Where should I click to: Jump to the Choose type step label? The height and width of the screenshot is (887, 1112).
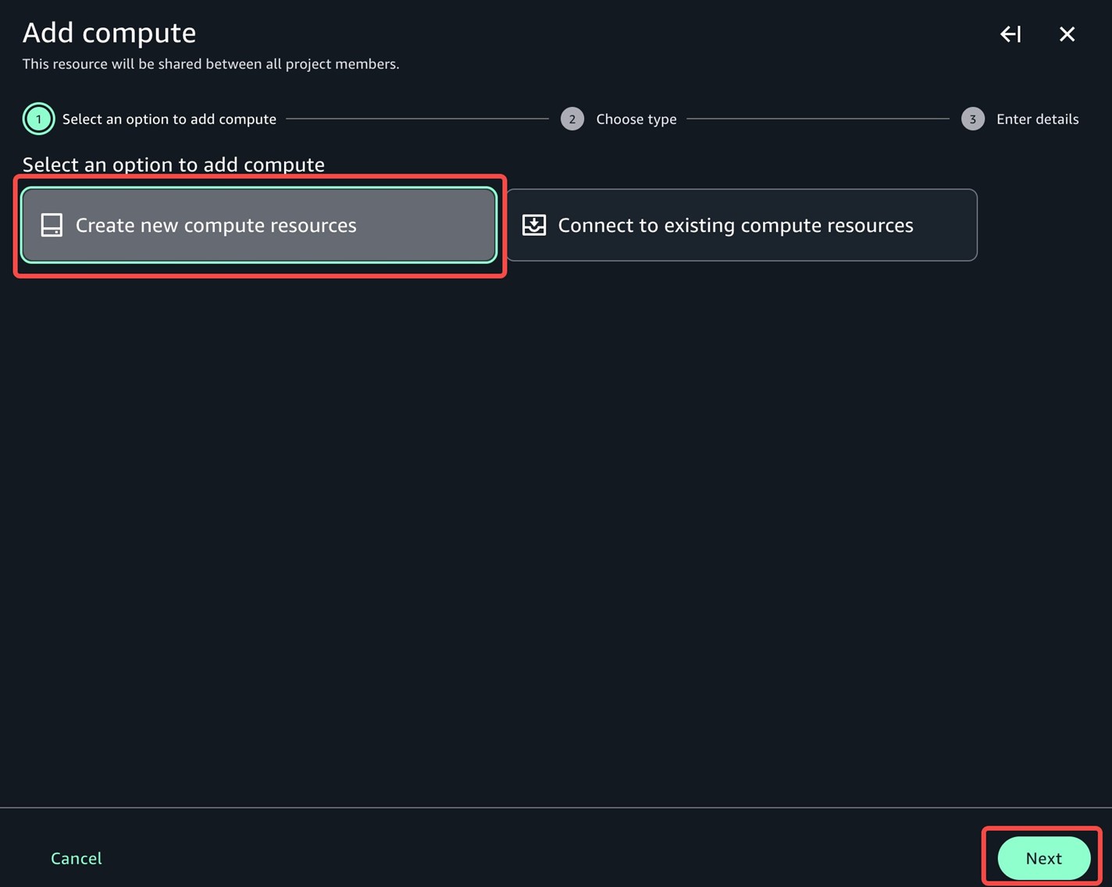[x=636, y=119]
